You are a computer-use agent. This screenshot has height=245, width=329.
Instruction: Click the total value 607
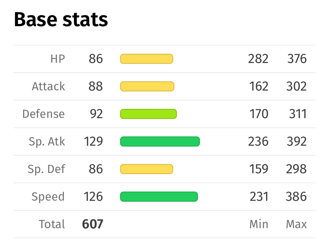click(93, 224)
